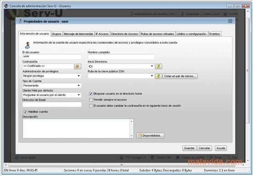Browse for SSH public key path icon
Image resolution: width=253 pixels, height=176 pixels.
(x=158, y=76)
